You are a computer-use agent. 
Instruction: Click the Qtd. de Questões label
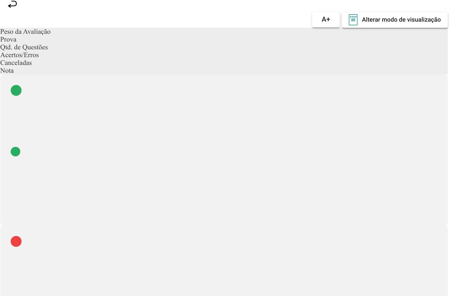point(24,47)
